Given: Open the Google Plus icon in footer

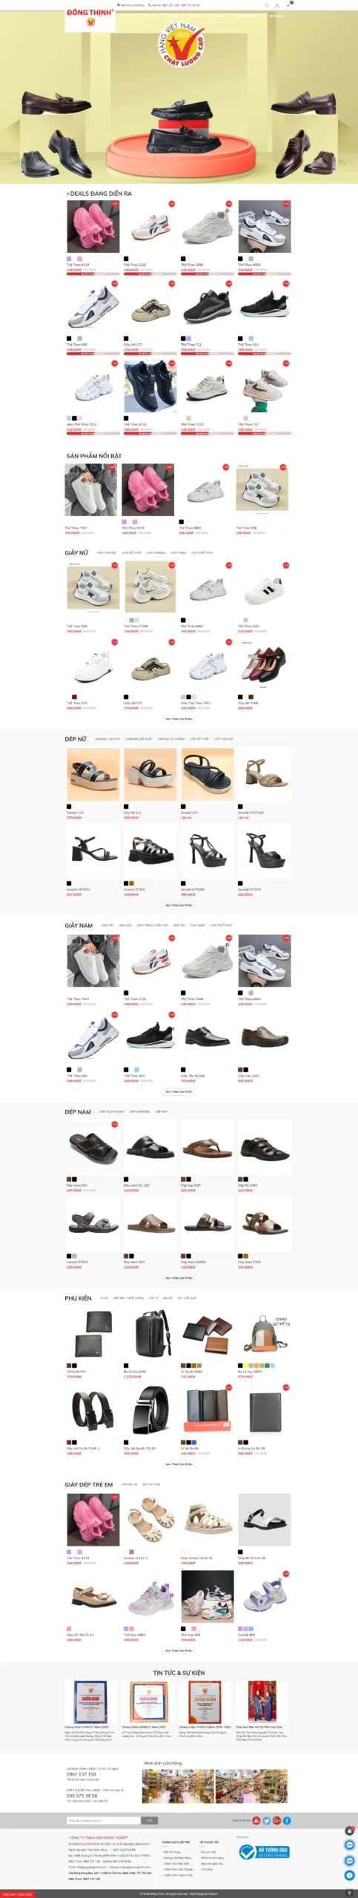Looking at the screenshot, I should click(x=276, y=1820).
